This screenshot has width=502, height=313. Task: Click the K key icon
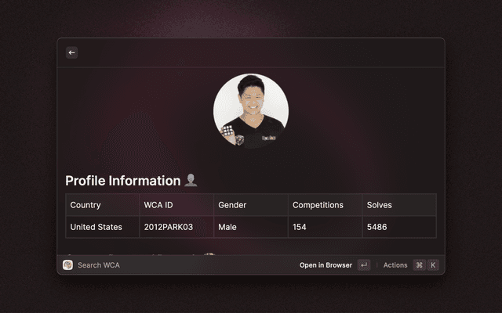[433, 265]
